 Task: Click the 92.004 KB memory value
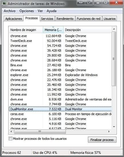click(54, 41)
